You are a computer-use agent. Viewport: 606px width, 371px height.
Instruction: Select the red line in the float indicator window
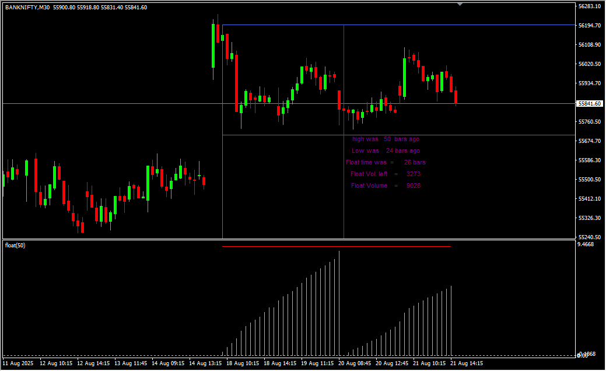336,247
